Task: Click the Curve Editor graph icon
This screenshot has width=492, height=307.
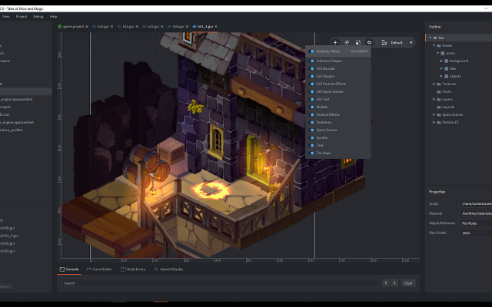Action: 89,269
